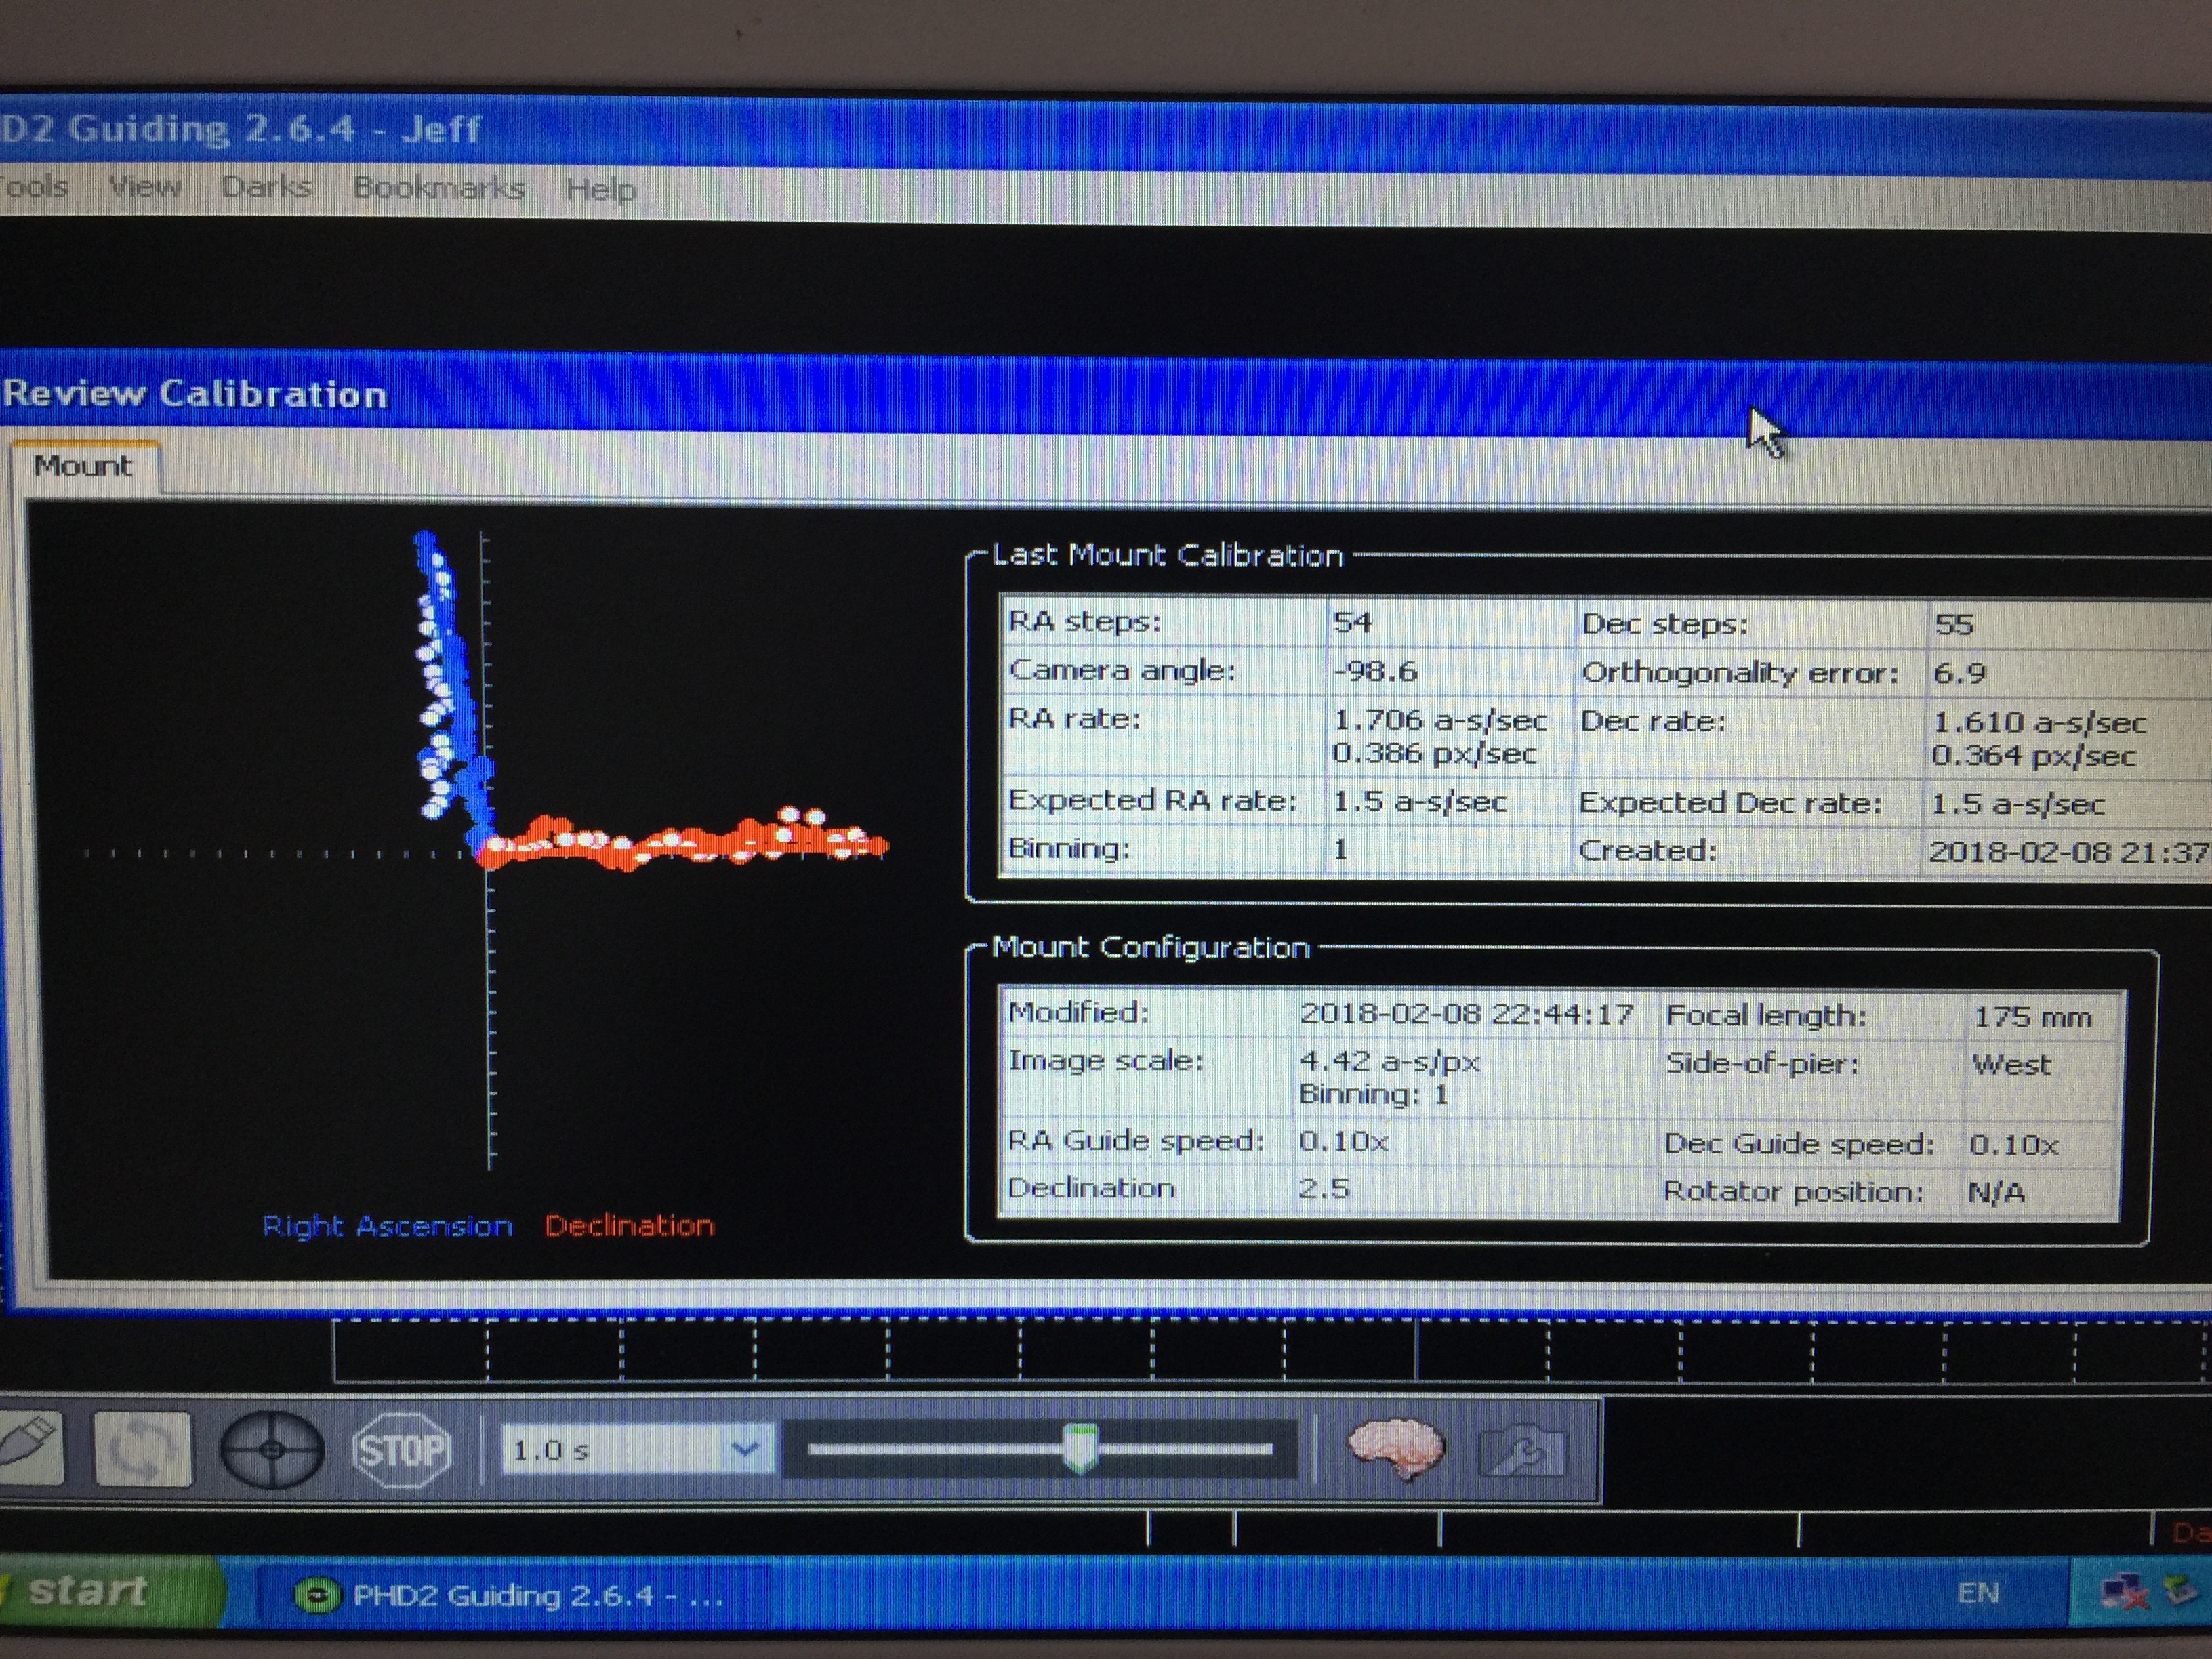Expand the 1.0 s exposure dropdown
This screenshot has width=2212, height=1659.
[x=744, y=1449]
